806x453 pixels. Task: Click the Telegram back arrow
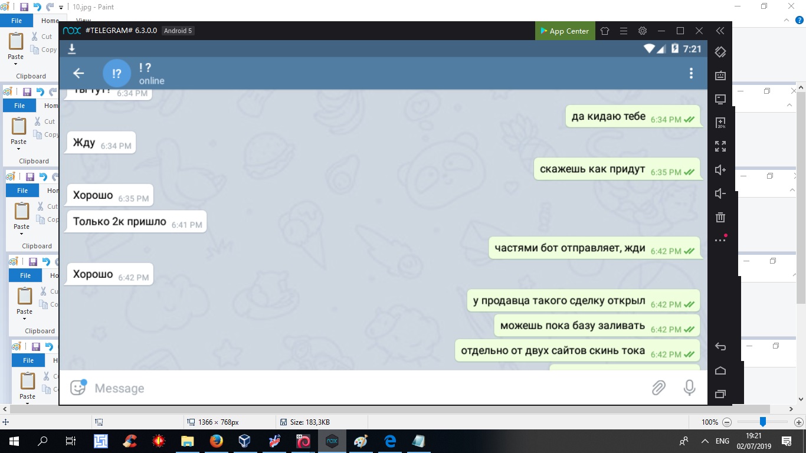coord(78,73)
